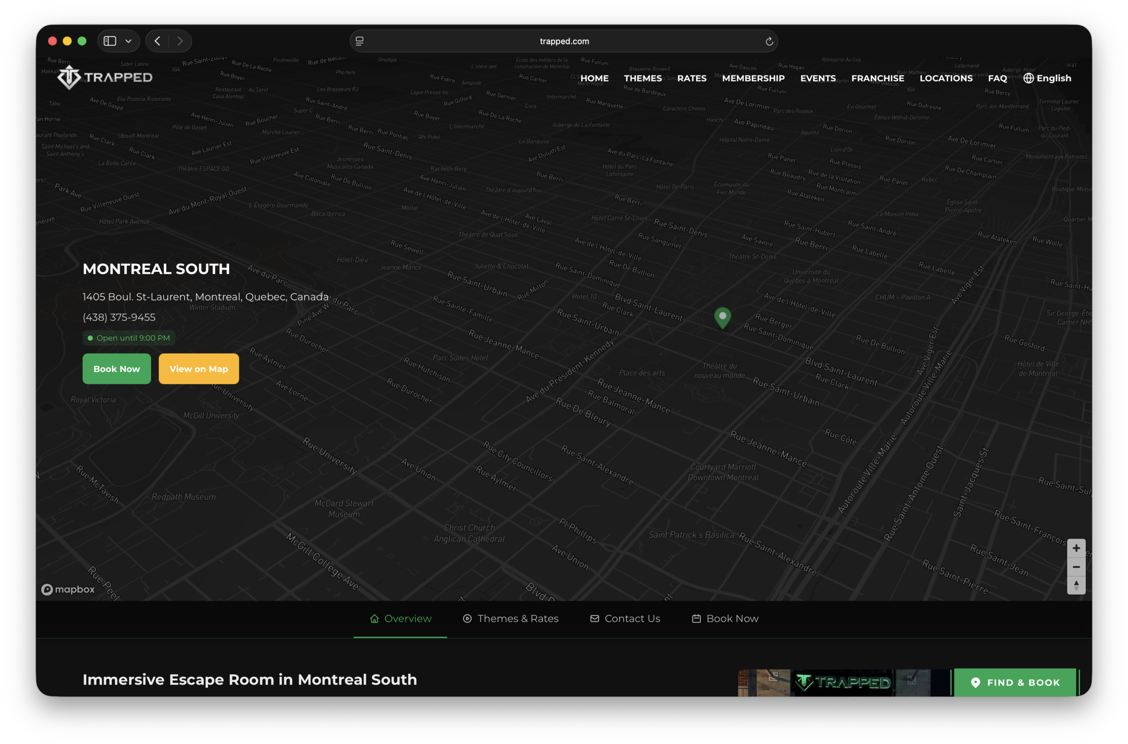Reload the page in browser

click(769, 41)
